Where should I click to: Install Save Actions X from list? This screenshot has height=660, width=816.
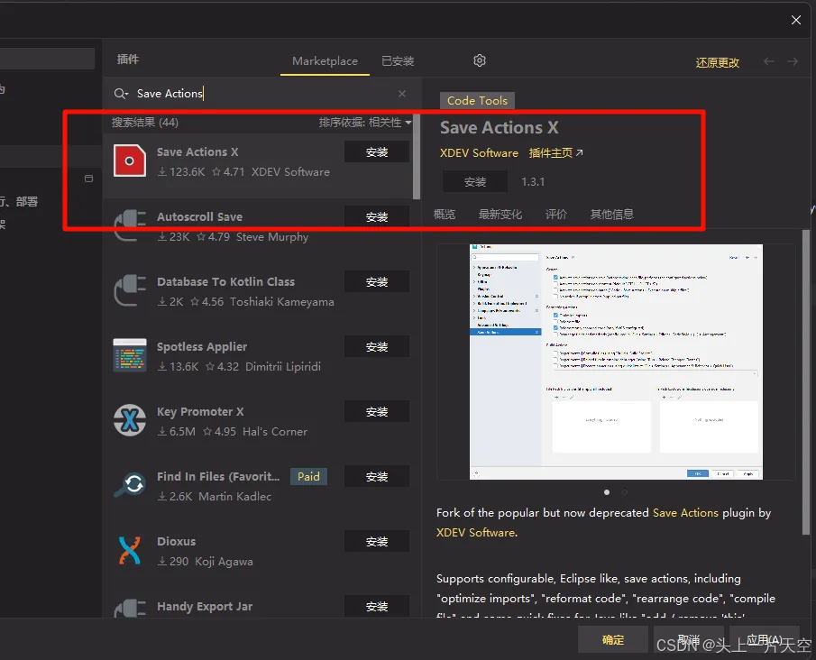click(x=377, y=152)
